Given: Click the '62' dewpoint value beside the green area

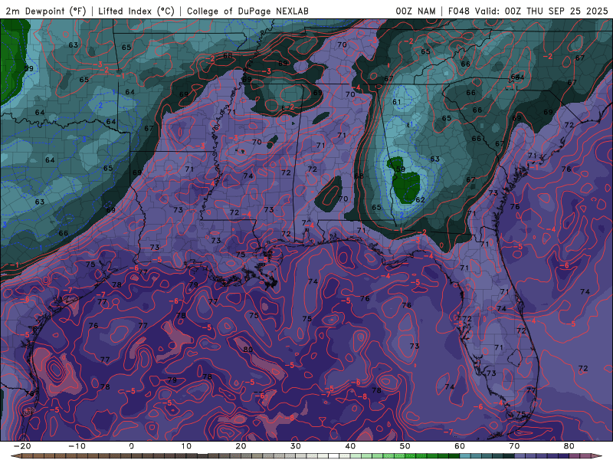Looking at the screenshot, I should [420, 199].
